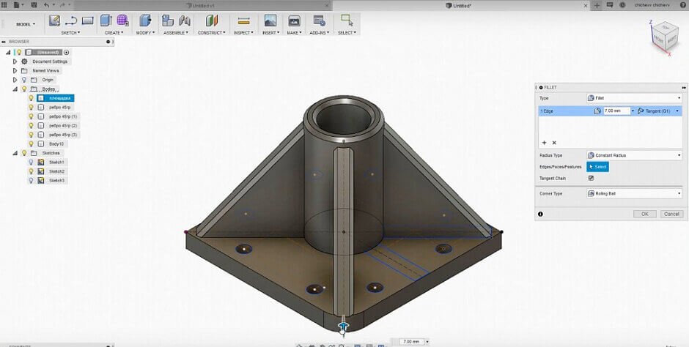The image size is (689, 347).
Task: Open the Create Form purple icon
Action: click(122, 20)
